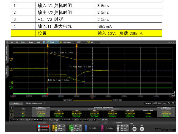178x134 pixels.
Task: Toggle output 2 I2 trace button
Action: tap(72, 128)
